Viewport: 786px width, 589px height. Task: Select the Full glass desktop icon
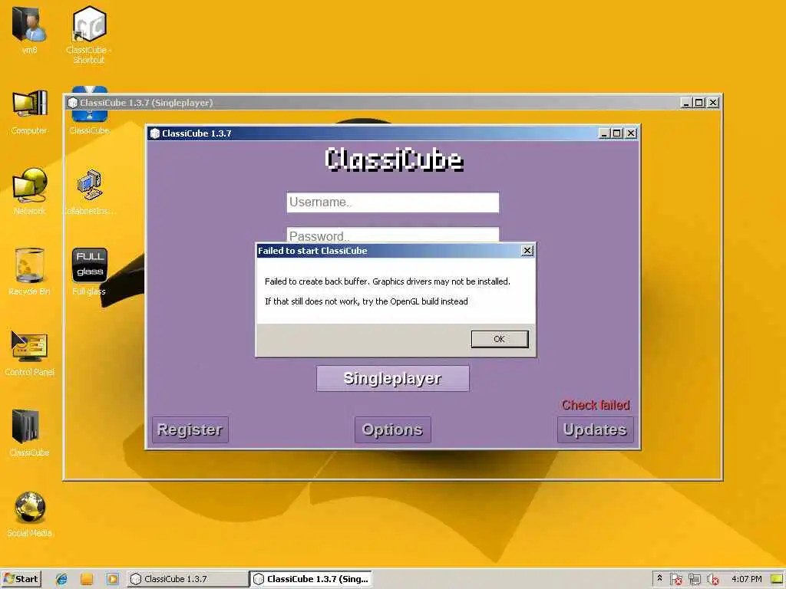89,272
